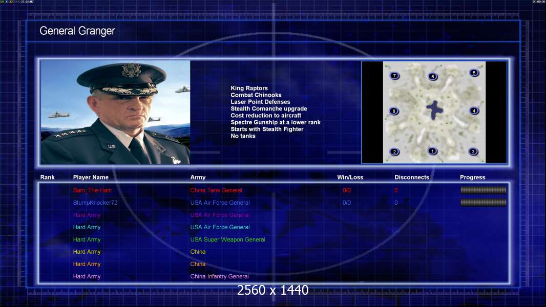Pick start position 7 on the map

(x=394, y=76)
